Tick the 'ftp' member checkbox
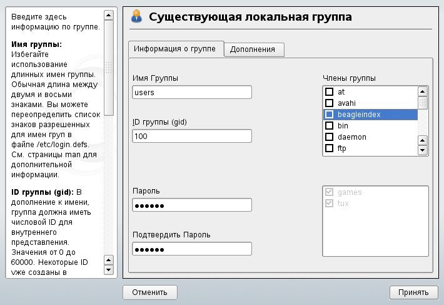 click(x=329, y=148)
